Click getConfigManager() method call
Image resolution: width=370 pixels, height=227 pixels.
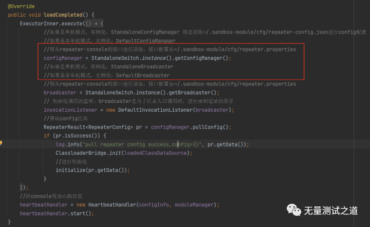coord(201,58)
